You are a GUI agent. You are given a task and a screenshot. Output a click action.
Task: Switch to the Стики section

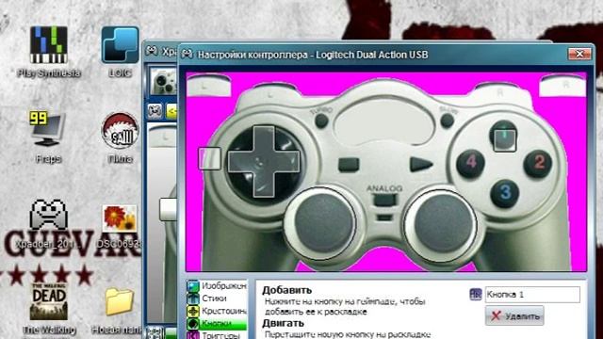point(217,299)
